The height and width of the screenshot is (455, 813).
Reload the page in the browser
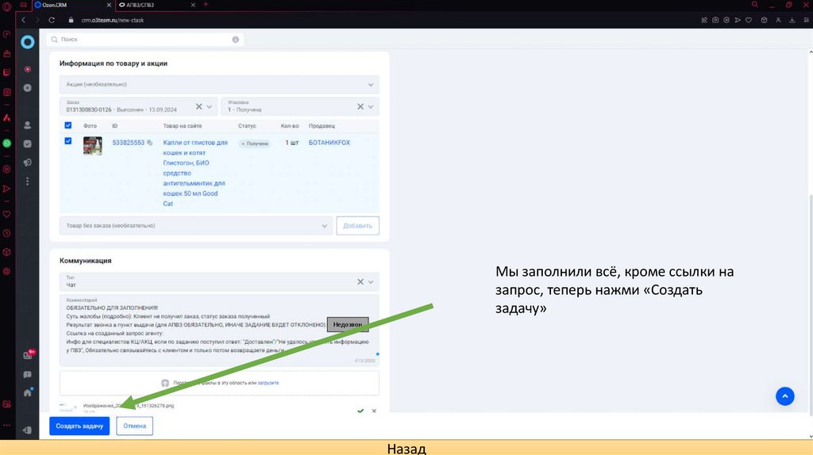point(52,20)
